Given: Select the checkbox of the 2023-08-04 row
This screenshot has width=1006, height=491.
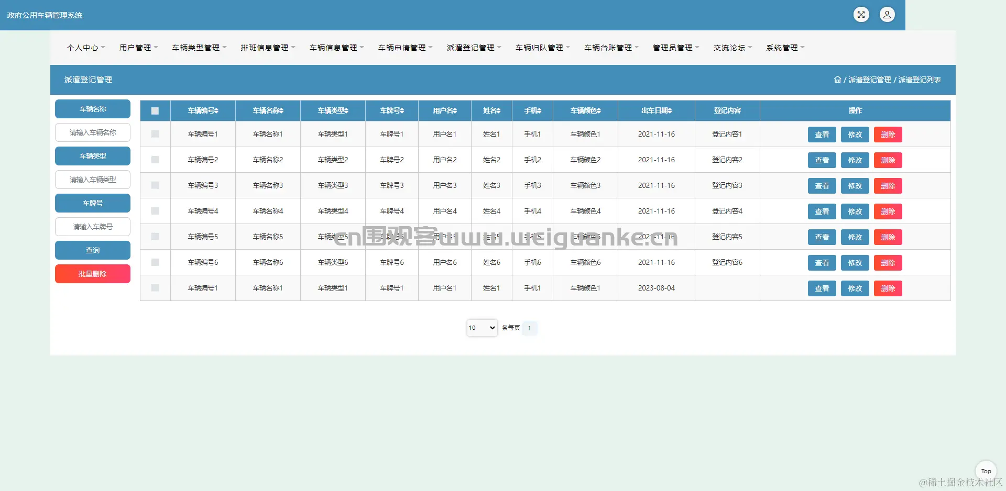Looking at the screenshot, I should [155, 288].
